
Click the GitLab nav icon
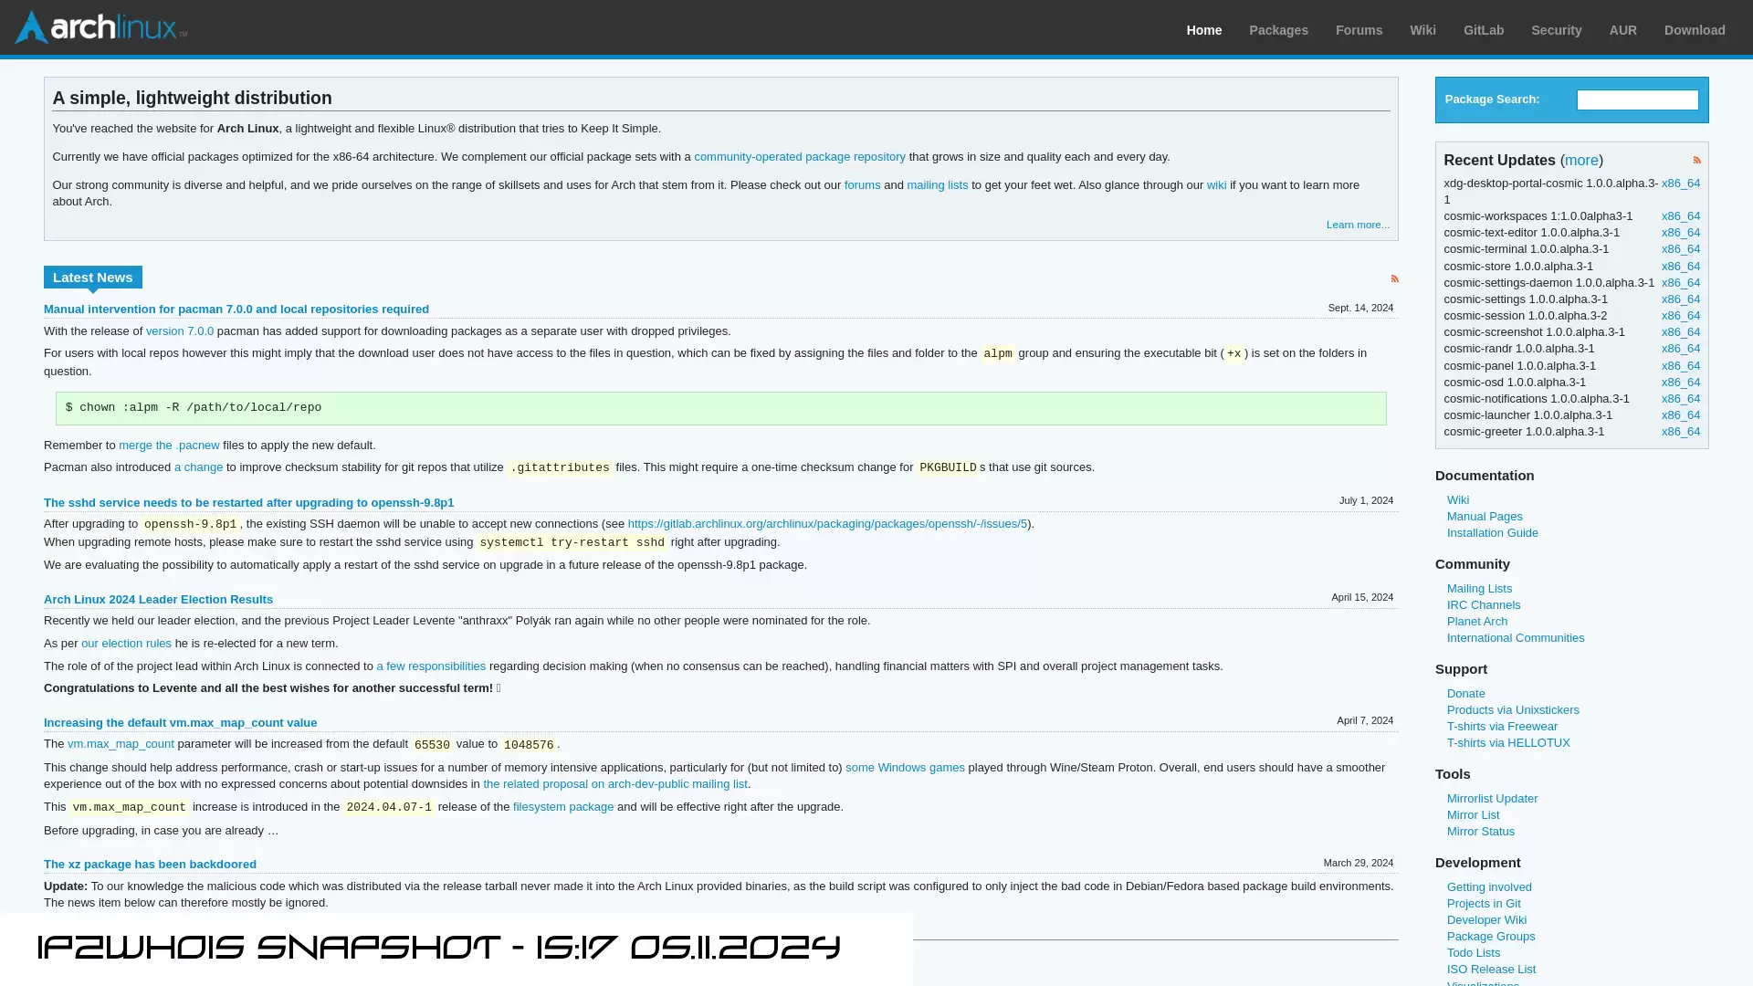1484,30
